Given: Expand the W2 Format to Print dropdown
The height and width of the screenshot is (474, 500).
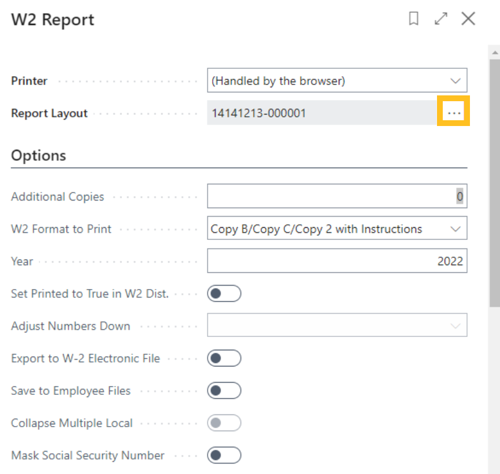Looking at the screenshot, I should pyautogui.click(x=337, y=229).
